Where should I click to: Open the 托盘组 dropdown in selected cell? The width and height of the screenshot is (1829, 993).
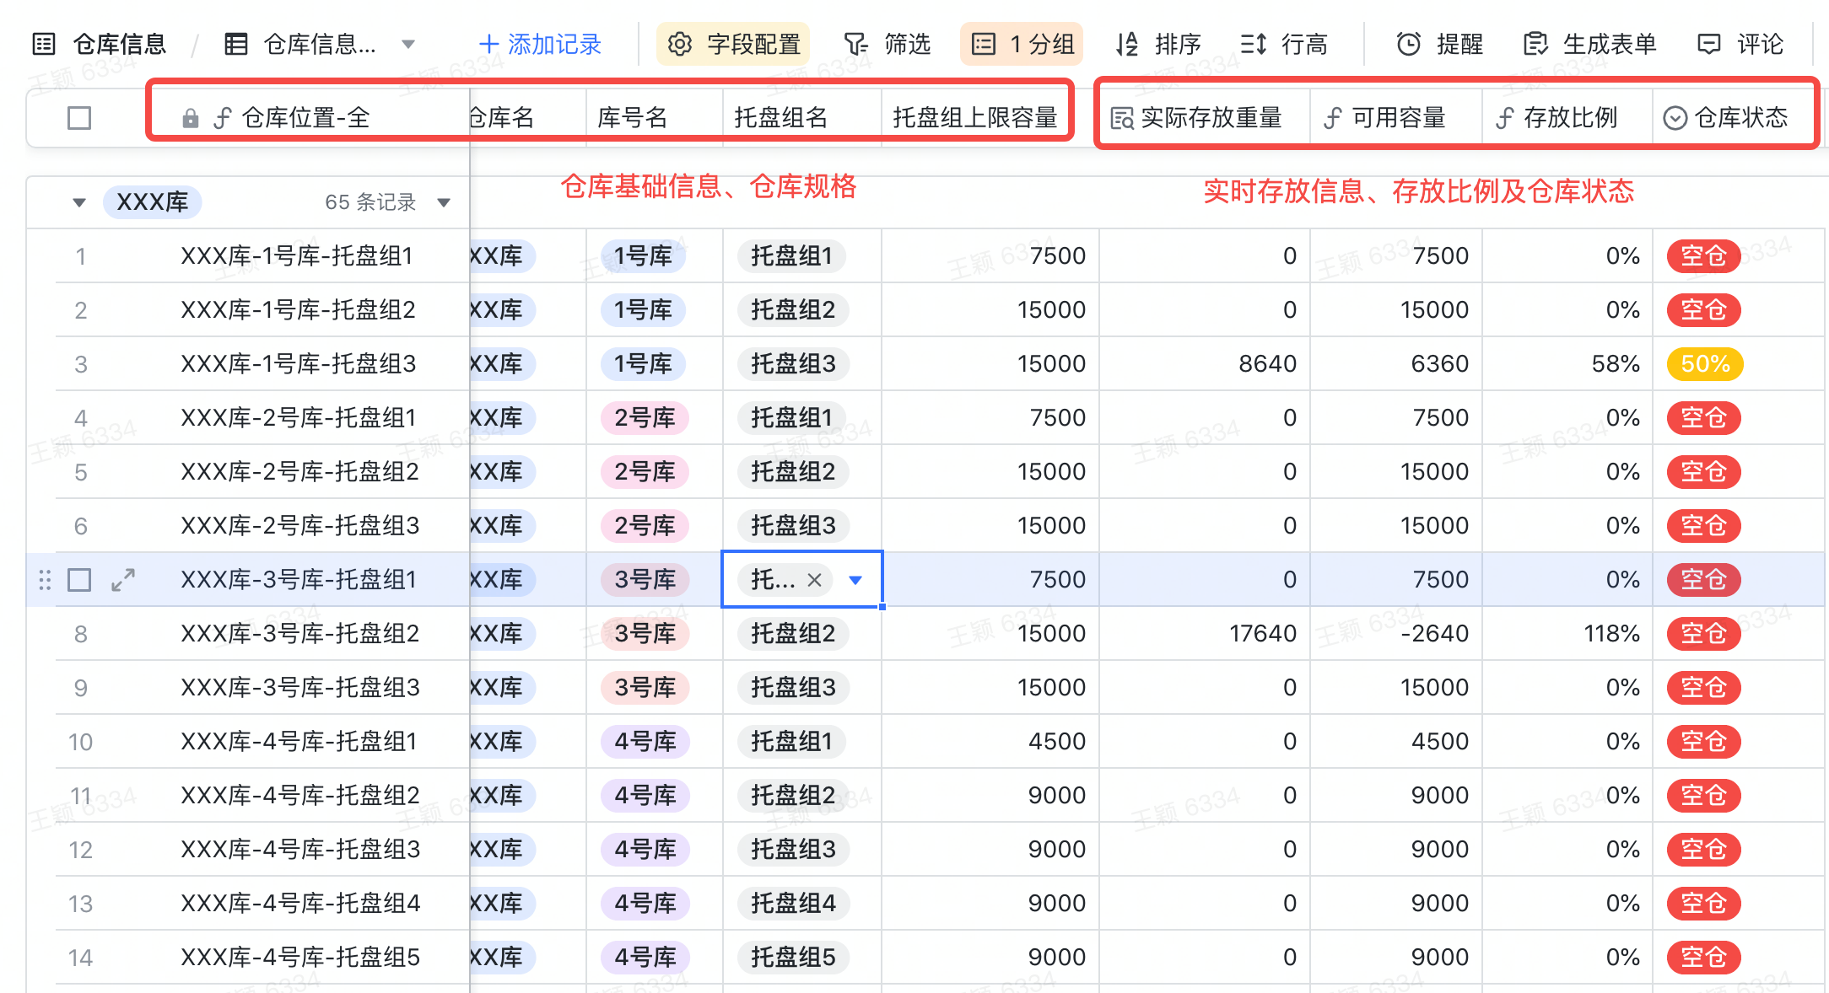pos(855,580)
